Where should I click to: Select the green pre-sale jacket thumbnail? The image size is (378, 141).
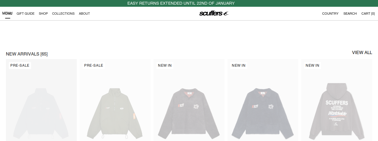(x=115, y=100)
